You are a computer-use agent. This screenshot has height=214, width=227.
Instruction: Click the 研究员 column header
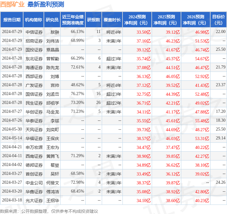(x=52, y=20)
